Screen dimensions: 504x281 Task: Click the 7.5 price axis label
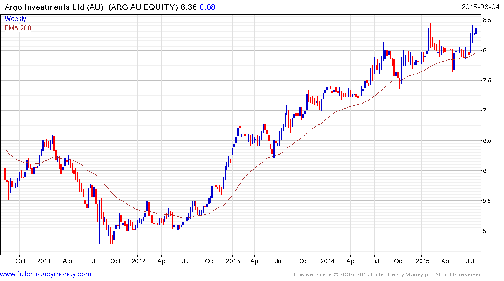click(x=487, y=81)
